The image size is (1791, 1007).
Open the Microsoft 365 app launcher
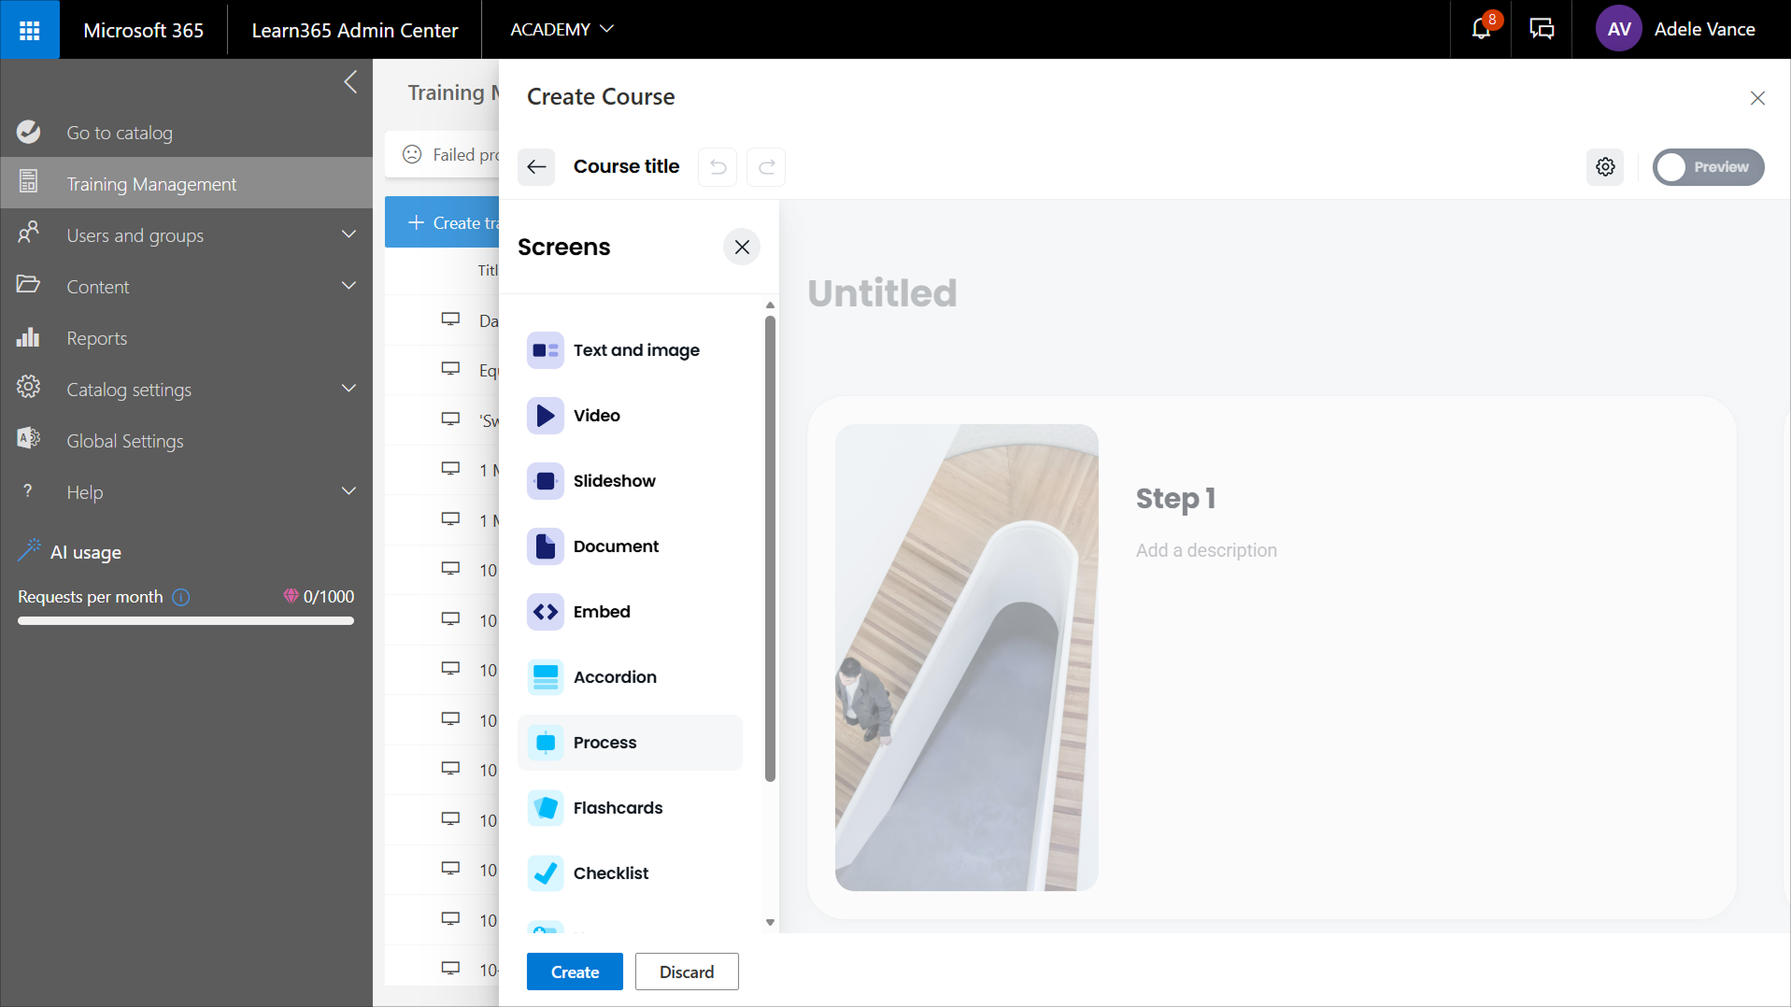point(29,30)
